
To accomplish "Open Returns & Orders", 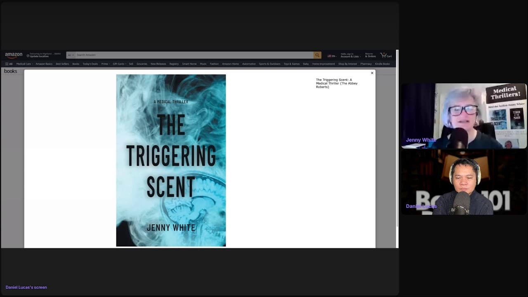I will click(370, 55).
